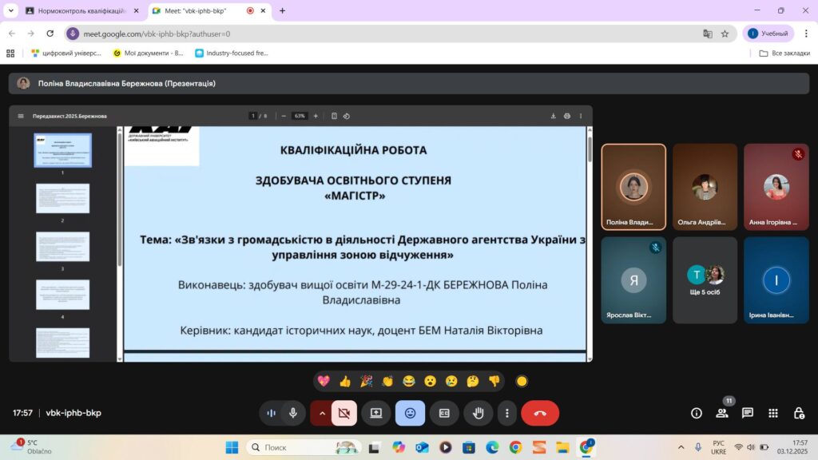This screenshot has height=460, width=818.
Task: Open the share screen (present now) option
Action: click(375, 413)
